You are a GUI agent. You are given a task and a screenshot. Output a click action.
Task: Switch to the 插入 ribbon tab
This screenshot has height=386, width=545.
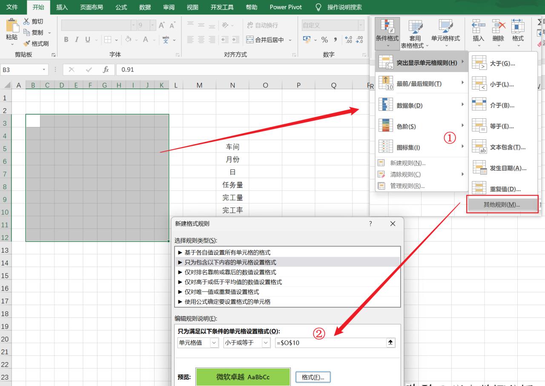62,7
